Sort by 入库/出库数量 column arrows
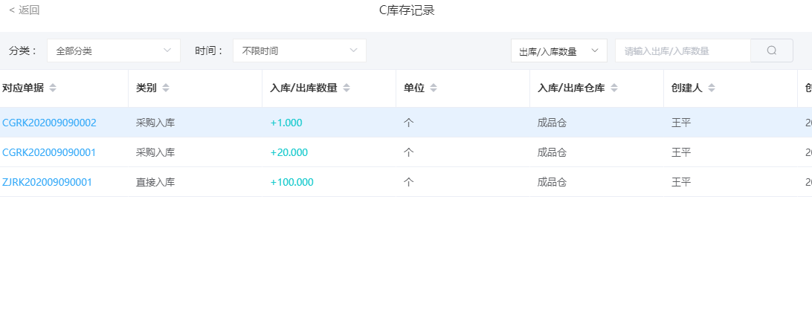Screen dimensions: 812x315 pyautogui.click(x=347, y=88)
